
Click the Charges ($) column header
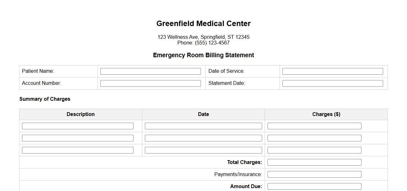(x=326, y=114)
